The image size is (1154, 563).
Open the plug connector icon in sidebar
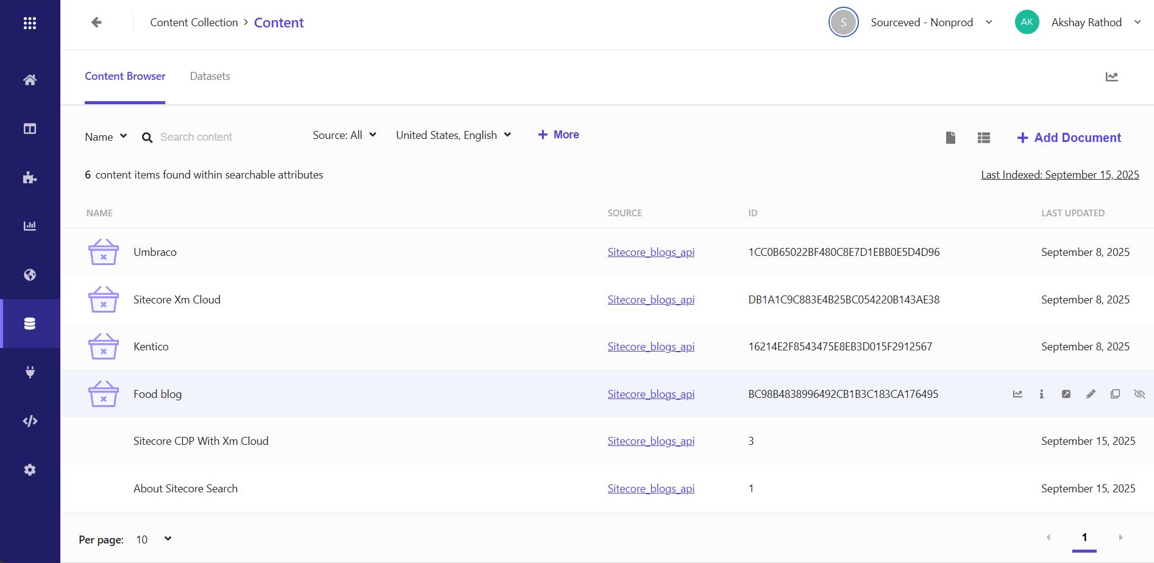coord(30,372)
